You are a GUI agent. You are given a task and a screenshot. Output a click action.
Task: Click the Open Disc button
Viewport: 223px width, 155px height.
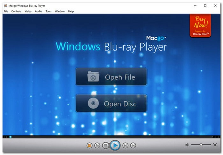tap(111, 103)
